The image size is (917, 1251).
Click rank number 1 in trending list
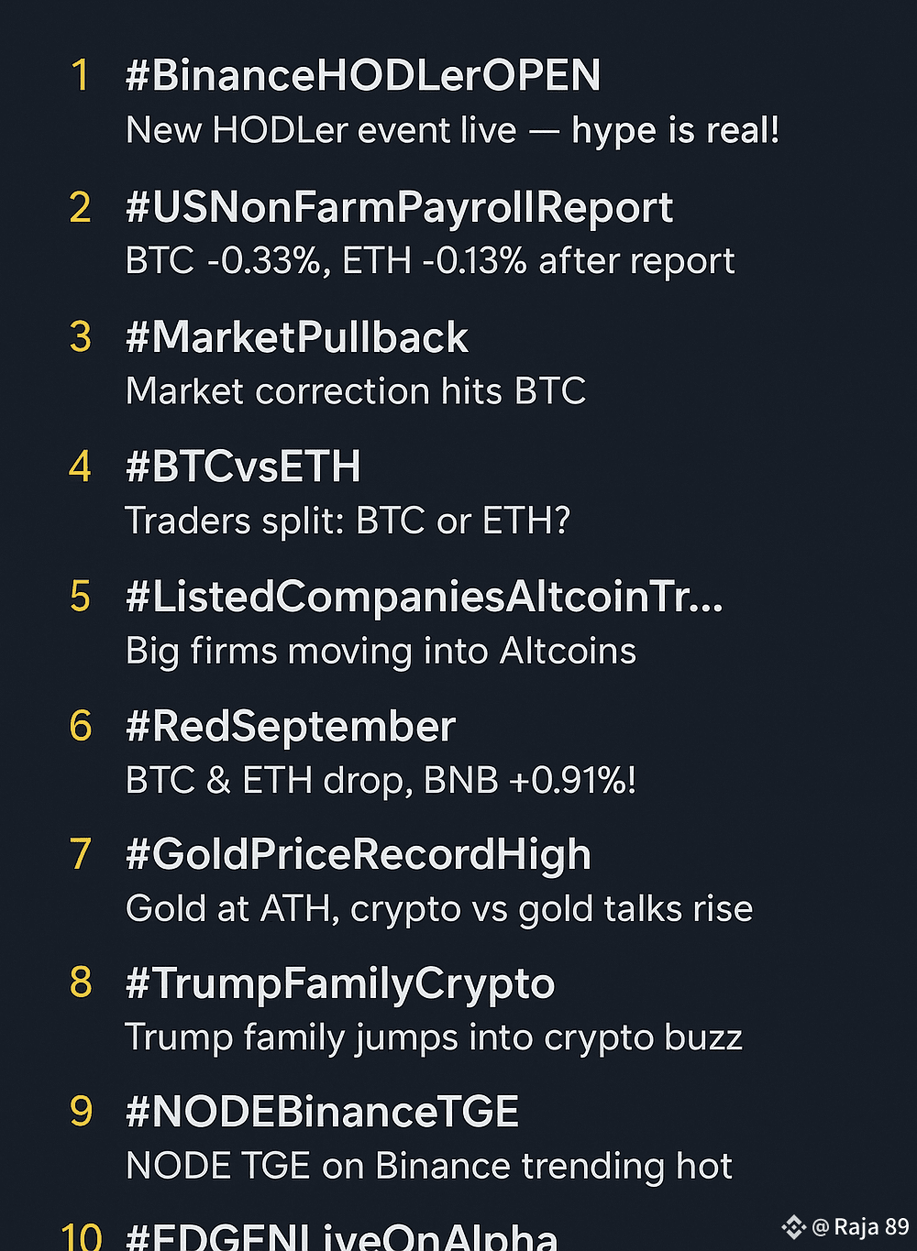81,75
